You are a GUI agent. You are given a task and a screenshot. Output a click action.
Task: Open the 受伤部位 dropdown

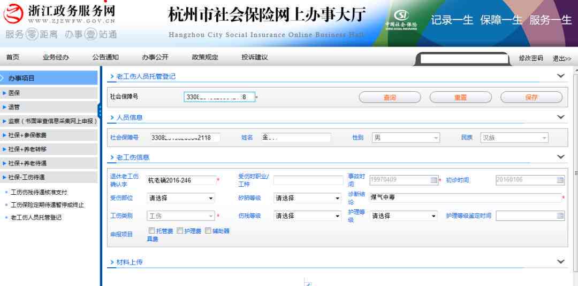click(181, 198)
